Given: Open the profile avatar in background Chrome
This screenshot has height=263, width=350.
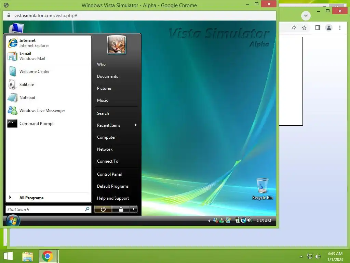Looking at the screenshot, I should tap(329, 28).
